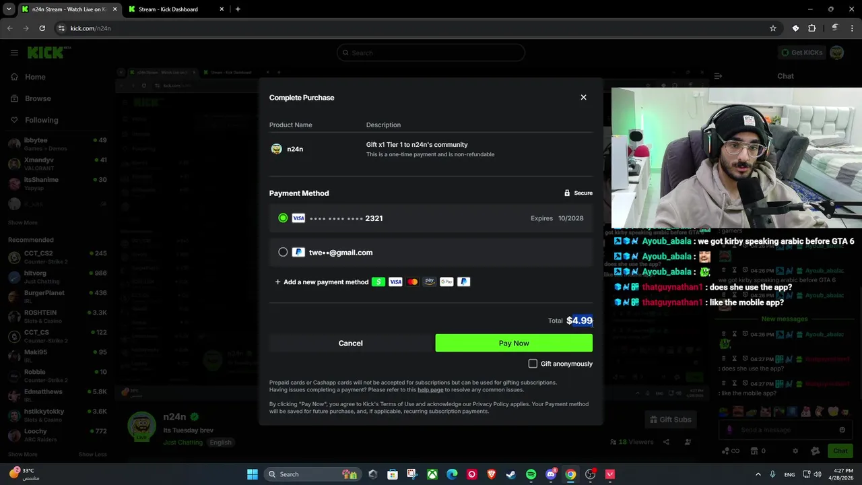Open the tab search dropdown
Image resolution: width=862 pixels, height=485 pixels.
click(9, 9)
